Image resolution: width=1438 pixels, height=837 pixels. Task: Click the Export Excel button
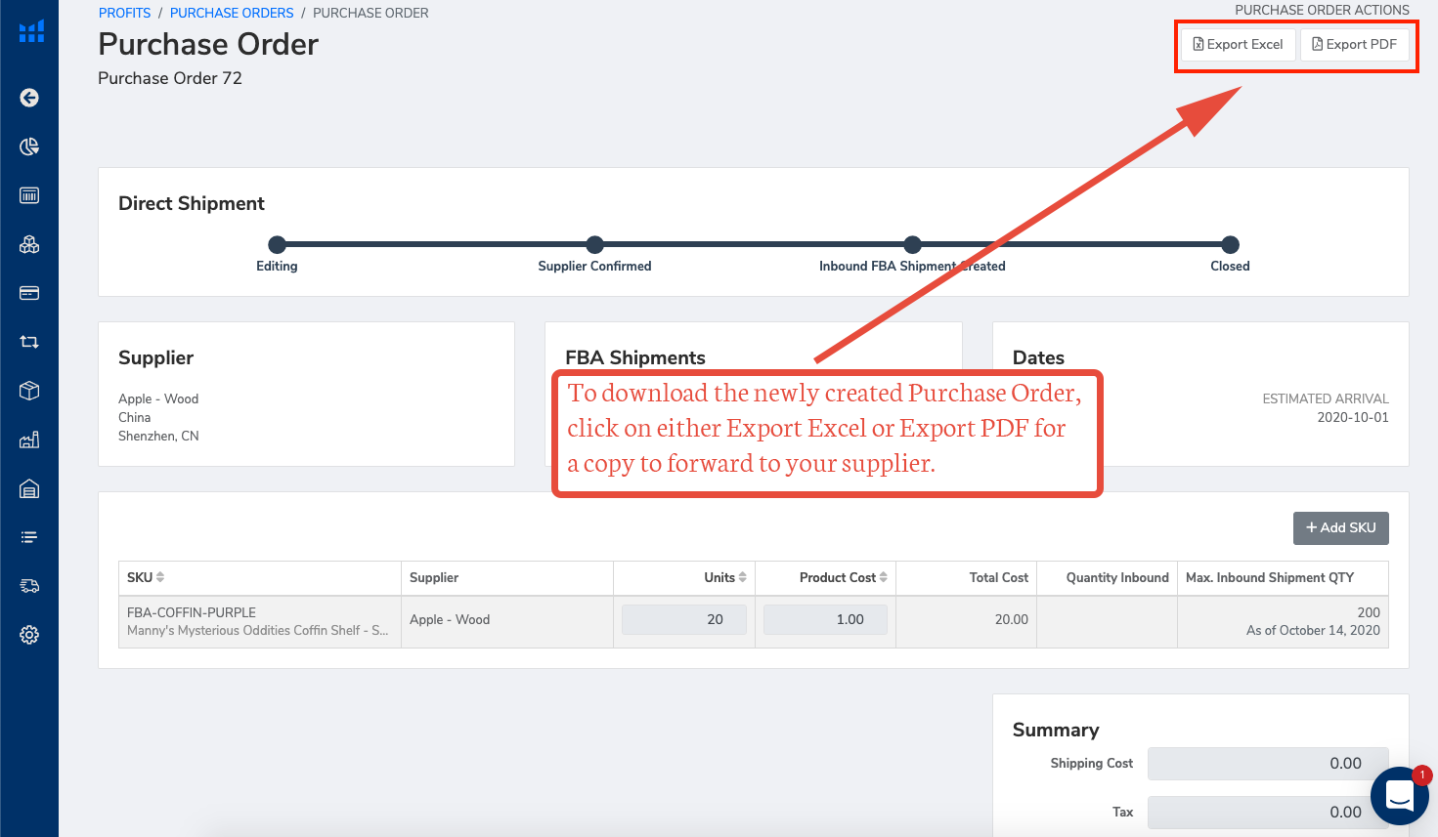(x=1238, y=44)
